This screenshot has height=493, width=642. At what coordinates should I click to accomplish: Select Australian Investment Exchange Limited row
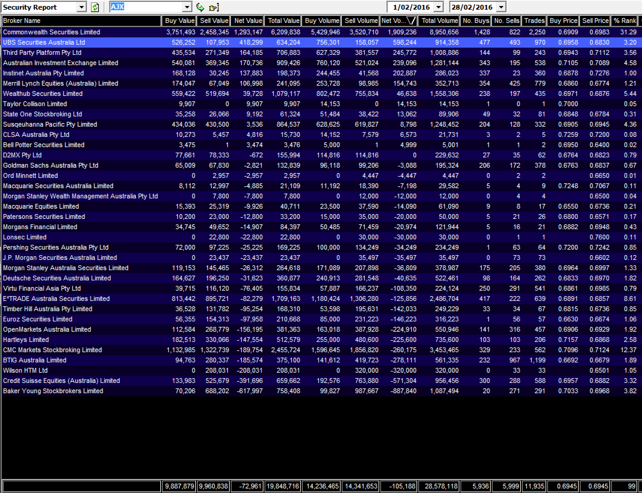tap(322, 63)
